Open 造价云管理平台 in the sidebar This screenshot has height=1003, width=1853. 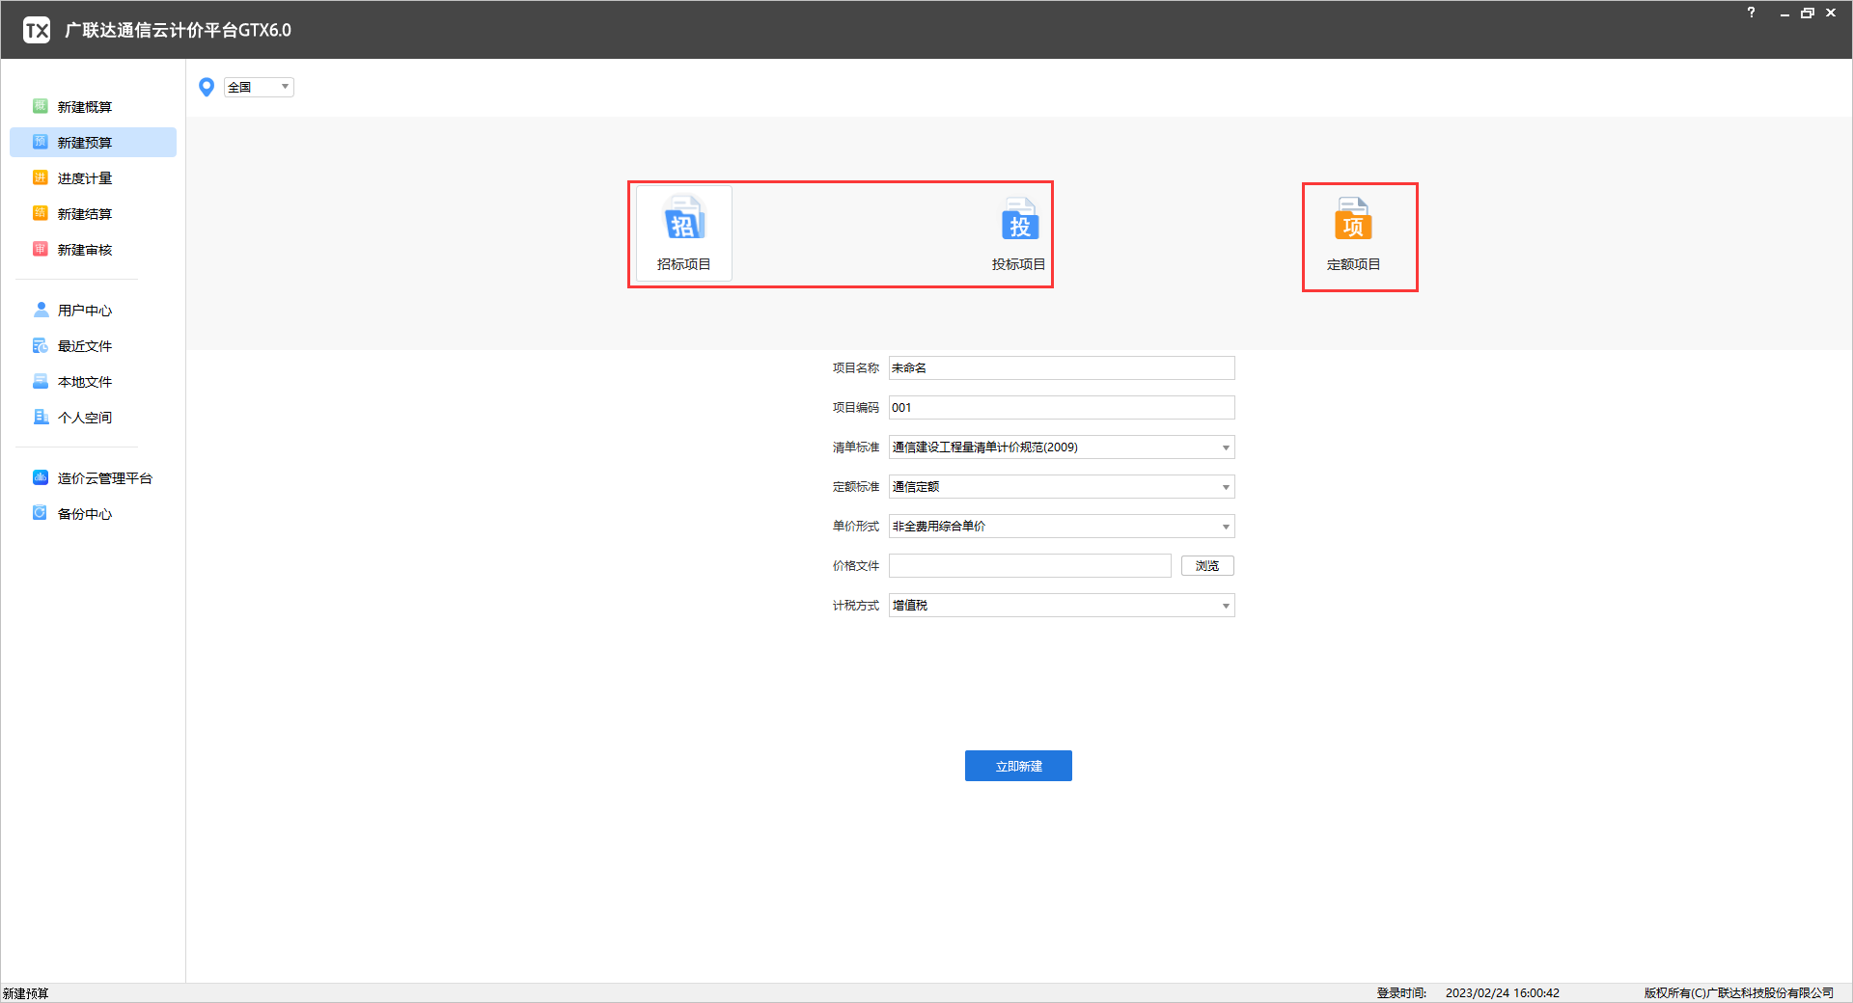point(104,478)
